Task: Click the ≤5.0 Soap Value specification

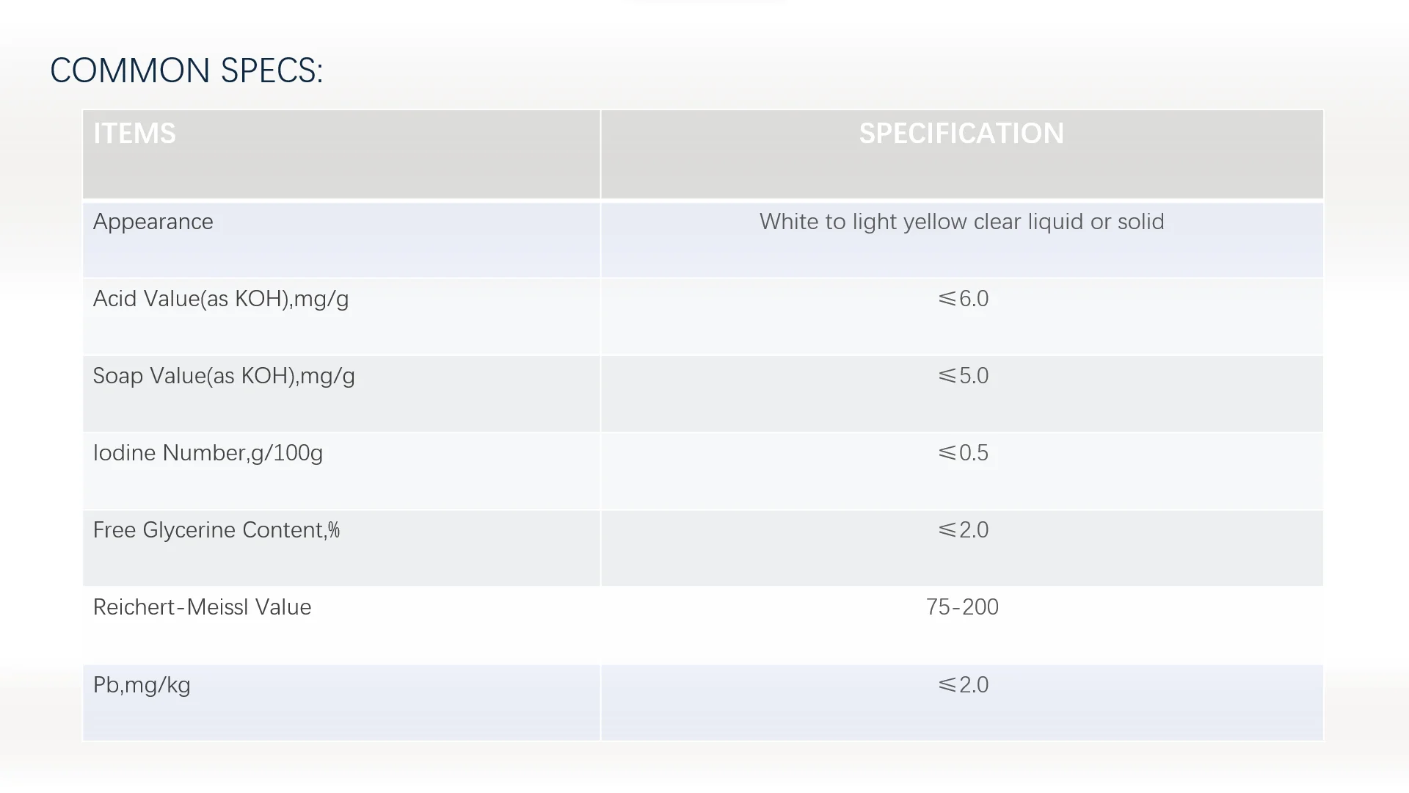Action: pos(963,376)
